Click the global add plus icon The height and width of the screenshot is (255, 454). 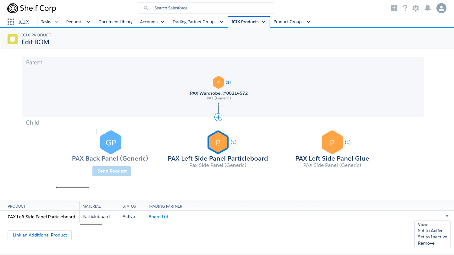click(x=394, y=8)
